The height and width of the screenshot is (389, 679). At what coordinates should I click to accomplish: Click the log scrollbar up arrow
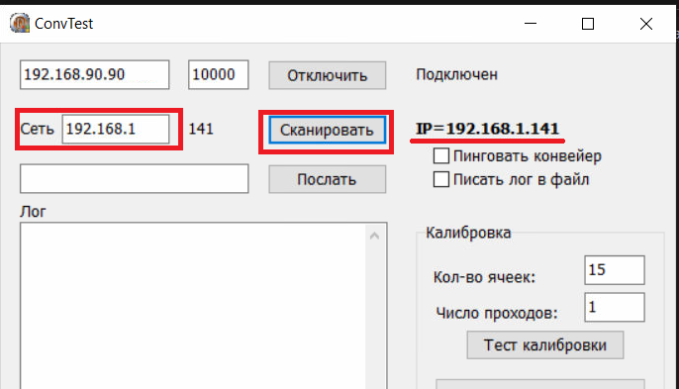[375, 237]
